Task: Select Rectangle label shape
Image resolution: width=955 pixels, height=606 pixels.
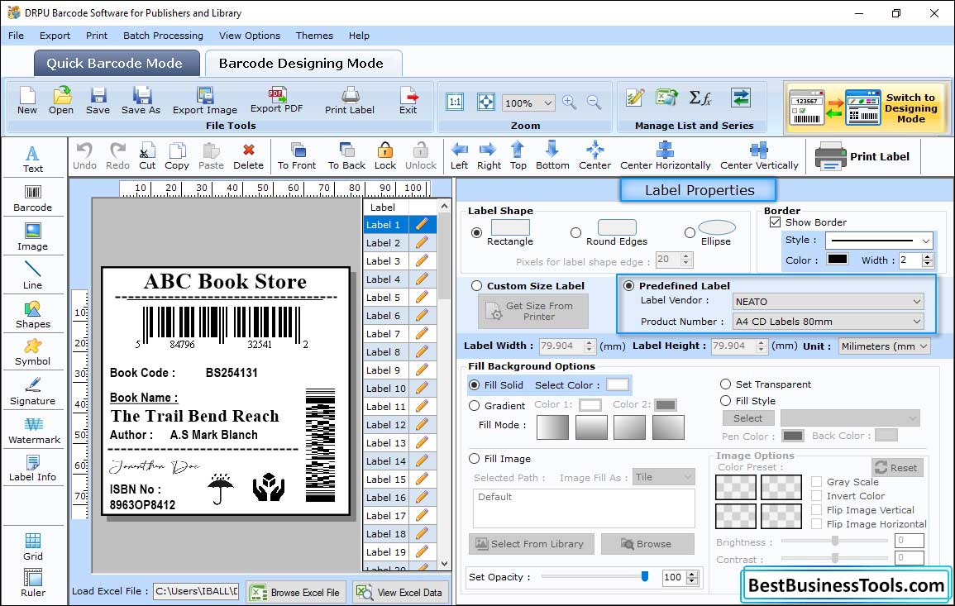Action: pyautogui.click(x=477, y=232)
